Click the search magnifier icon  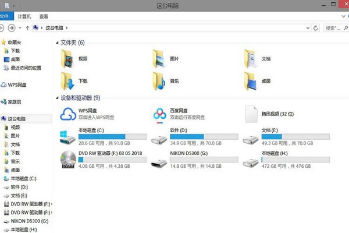pos(346,28)
